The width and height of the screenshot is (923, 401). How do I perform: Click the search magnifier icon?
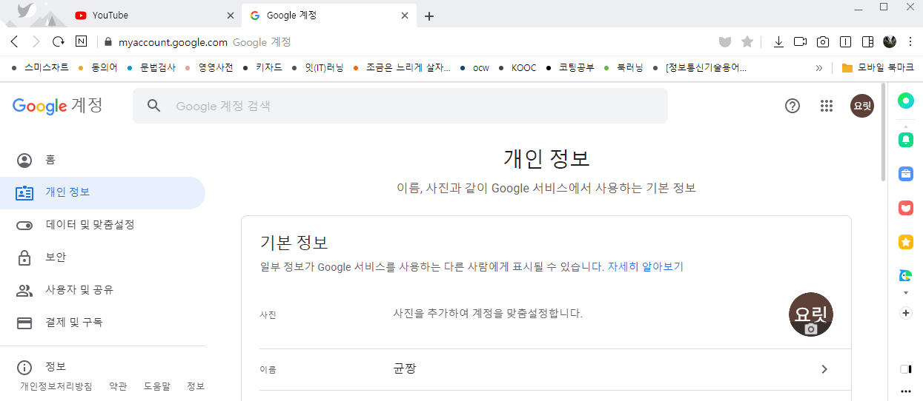(153, 106)
